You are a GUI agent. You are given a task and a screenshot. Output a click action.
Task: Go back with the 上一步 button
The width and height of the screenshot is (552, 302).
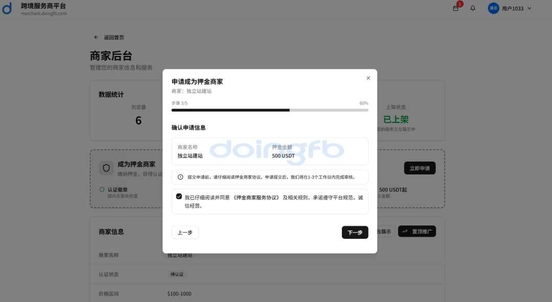tap(185, 233)
